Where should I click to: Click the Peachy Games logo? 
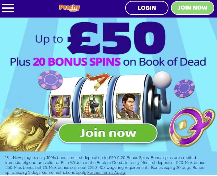69,8
